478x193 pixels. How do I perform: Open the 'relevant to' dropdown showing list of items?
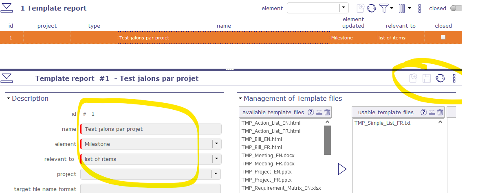click(216, 159)
